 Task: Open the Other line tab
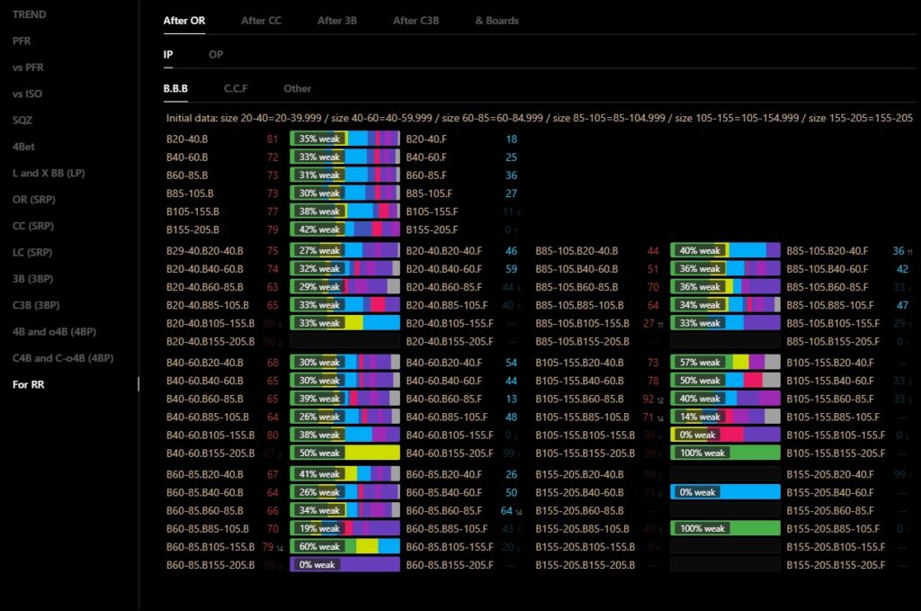tap(297, 89)
